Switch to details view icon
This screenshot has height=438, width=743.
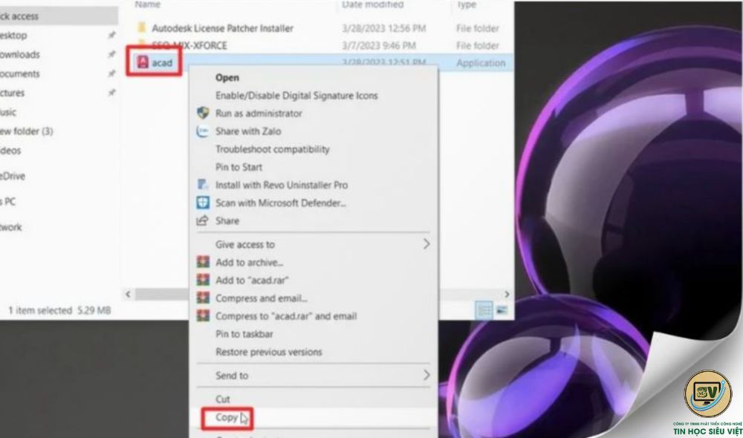click(484, 310)
